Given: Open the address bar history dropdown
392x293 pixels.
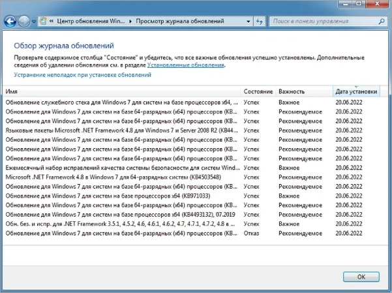Looking at the screenshot, I should [x=249, y=22].
